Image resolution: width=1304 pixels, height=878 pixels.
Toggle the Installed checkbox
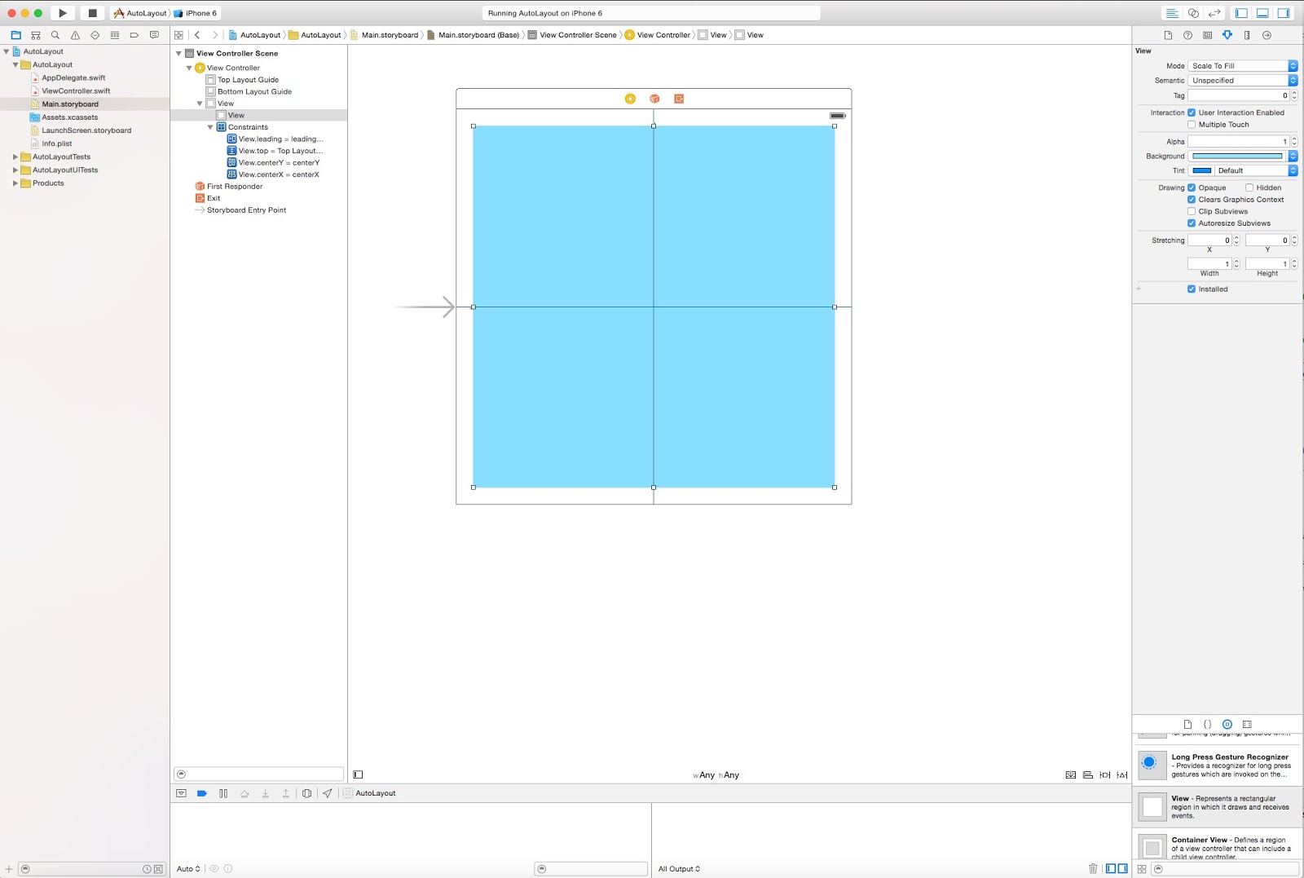coord(1192,289)
